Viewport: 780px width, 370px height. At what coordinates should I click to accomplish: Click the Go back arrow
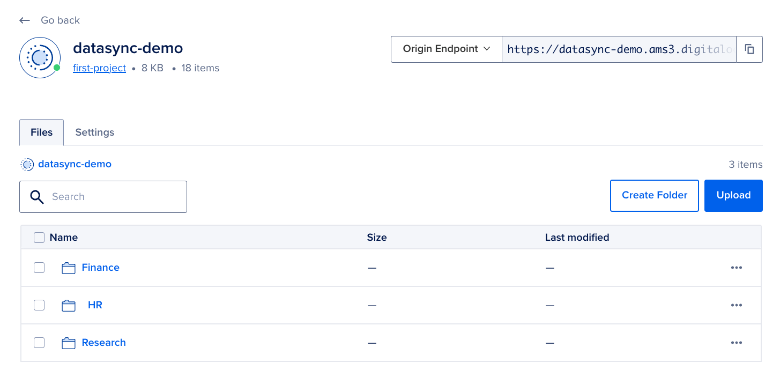[x=24, y=20]
